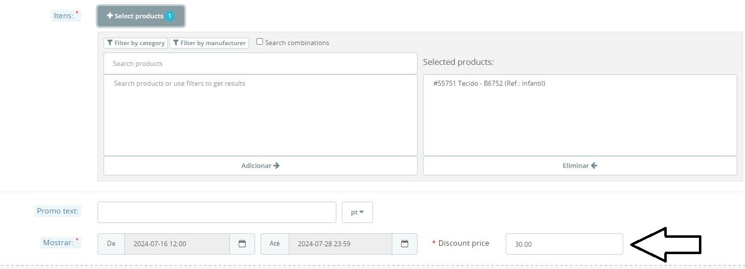Image resolution: width=745 pixels, height=269 pixels.
Task: Click the selected products count badge
Action: (x=170, y=16)
